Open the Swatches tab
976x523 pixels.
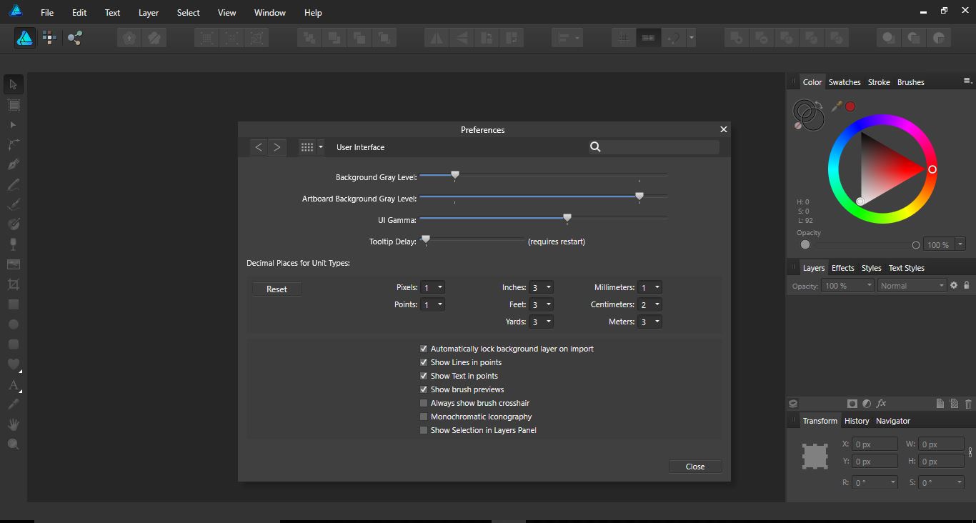845,82
